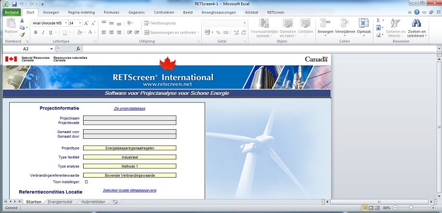442x213 pixels.
Task: Decrease font size with the small A icon
Action: [93, 23]
